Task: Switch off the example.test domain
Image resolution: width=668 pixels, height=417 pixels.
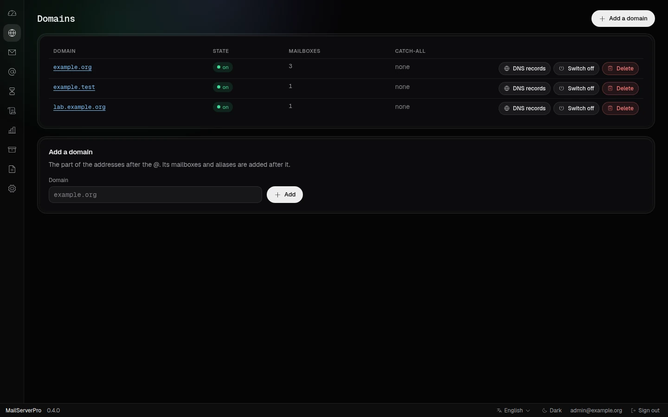Action: [x=576, y=88]
